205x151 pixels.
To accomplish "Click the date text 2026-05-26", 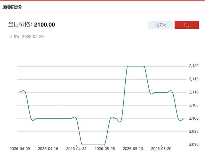I will click(33, 36).
